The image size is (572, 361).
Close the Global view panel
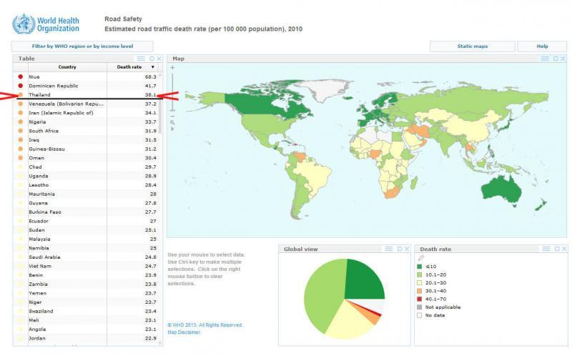tap(407, 249)
